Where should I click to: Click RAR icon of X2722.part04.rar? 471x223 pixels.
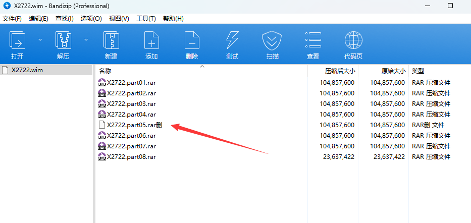(x=102, y=115)
